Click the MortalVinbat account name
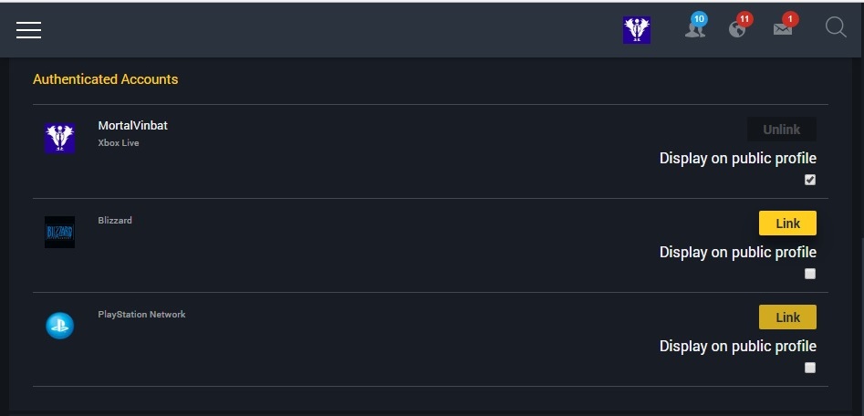Image resolution: width=864 pixels, height=416 pixels. [133, 126]
